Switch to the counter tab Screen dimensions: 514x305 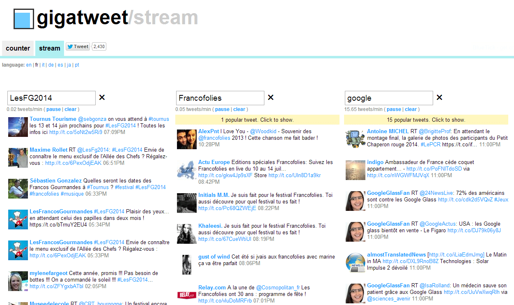(18, 48)
